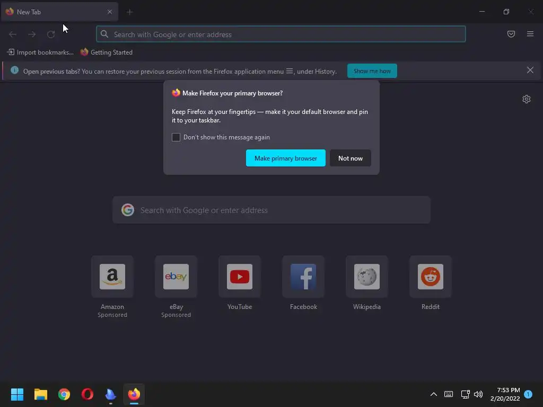The width and height of the screenshot is (543, 407).
Task: Open the volume tray icon
Action: (x=478, y=394)
